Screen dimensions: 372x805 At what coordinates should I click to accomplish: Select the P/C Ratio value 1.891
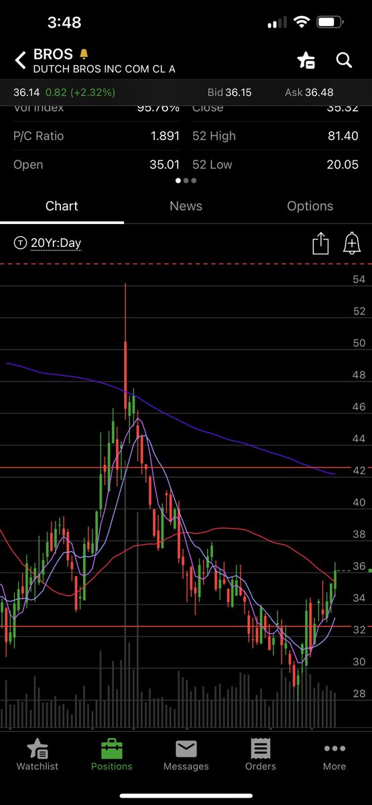click(165, 136)
